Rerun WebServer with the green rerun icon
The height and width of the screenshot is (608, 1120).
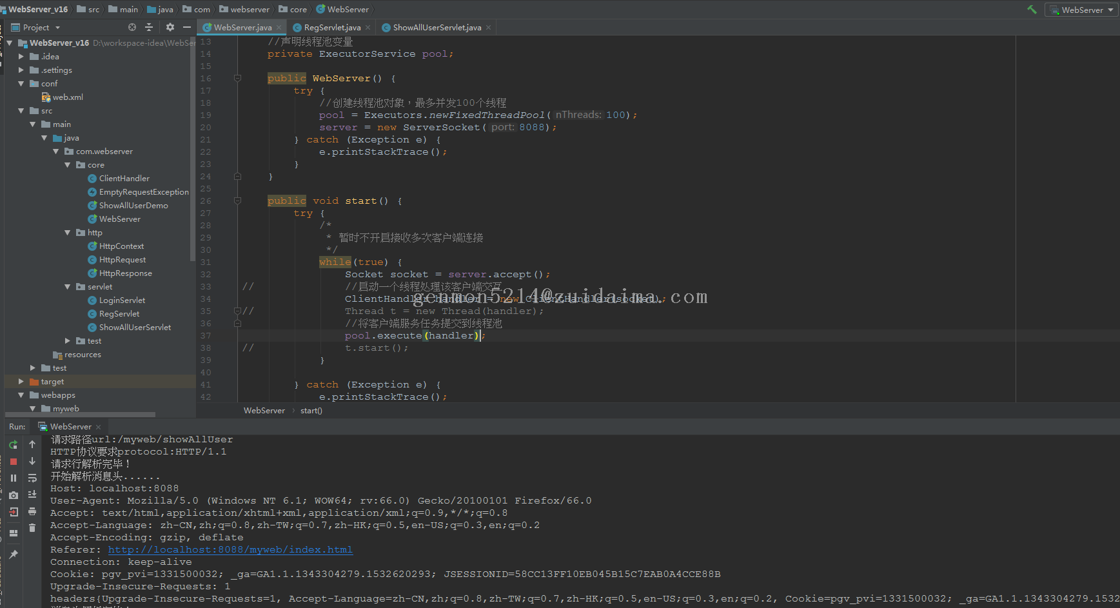[14, 445]
